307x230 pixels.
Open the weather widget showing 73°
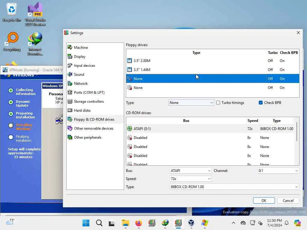click(x=10, y=222)
